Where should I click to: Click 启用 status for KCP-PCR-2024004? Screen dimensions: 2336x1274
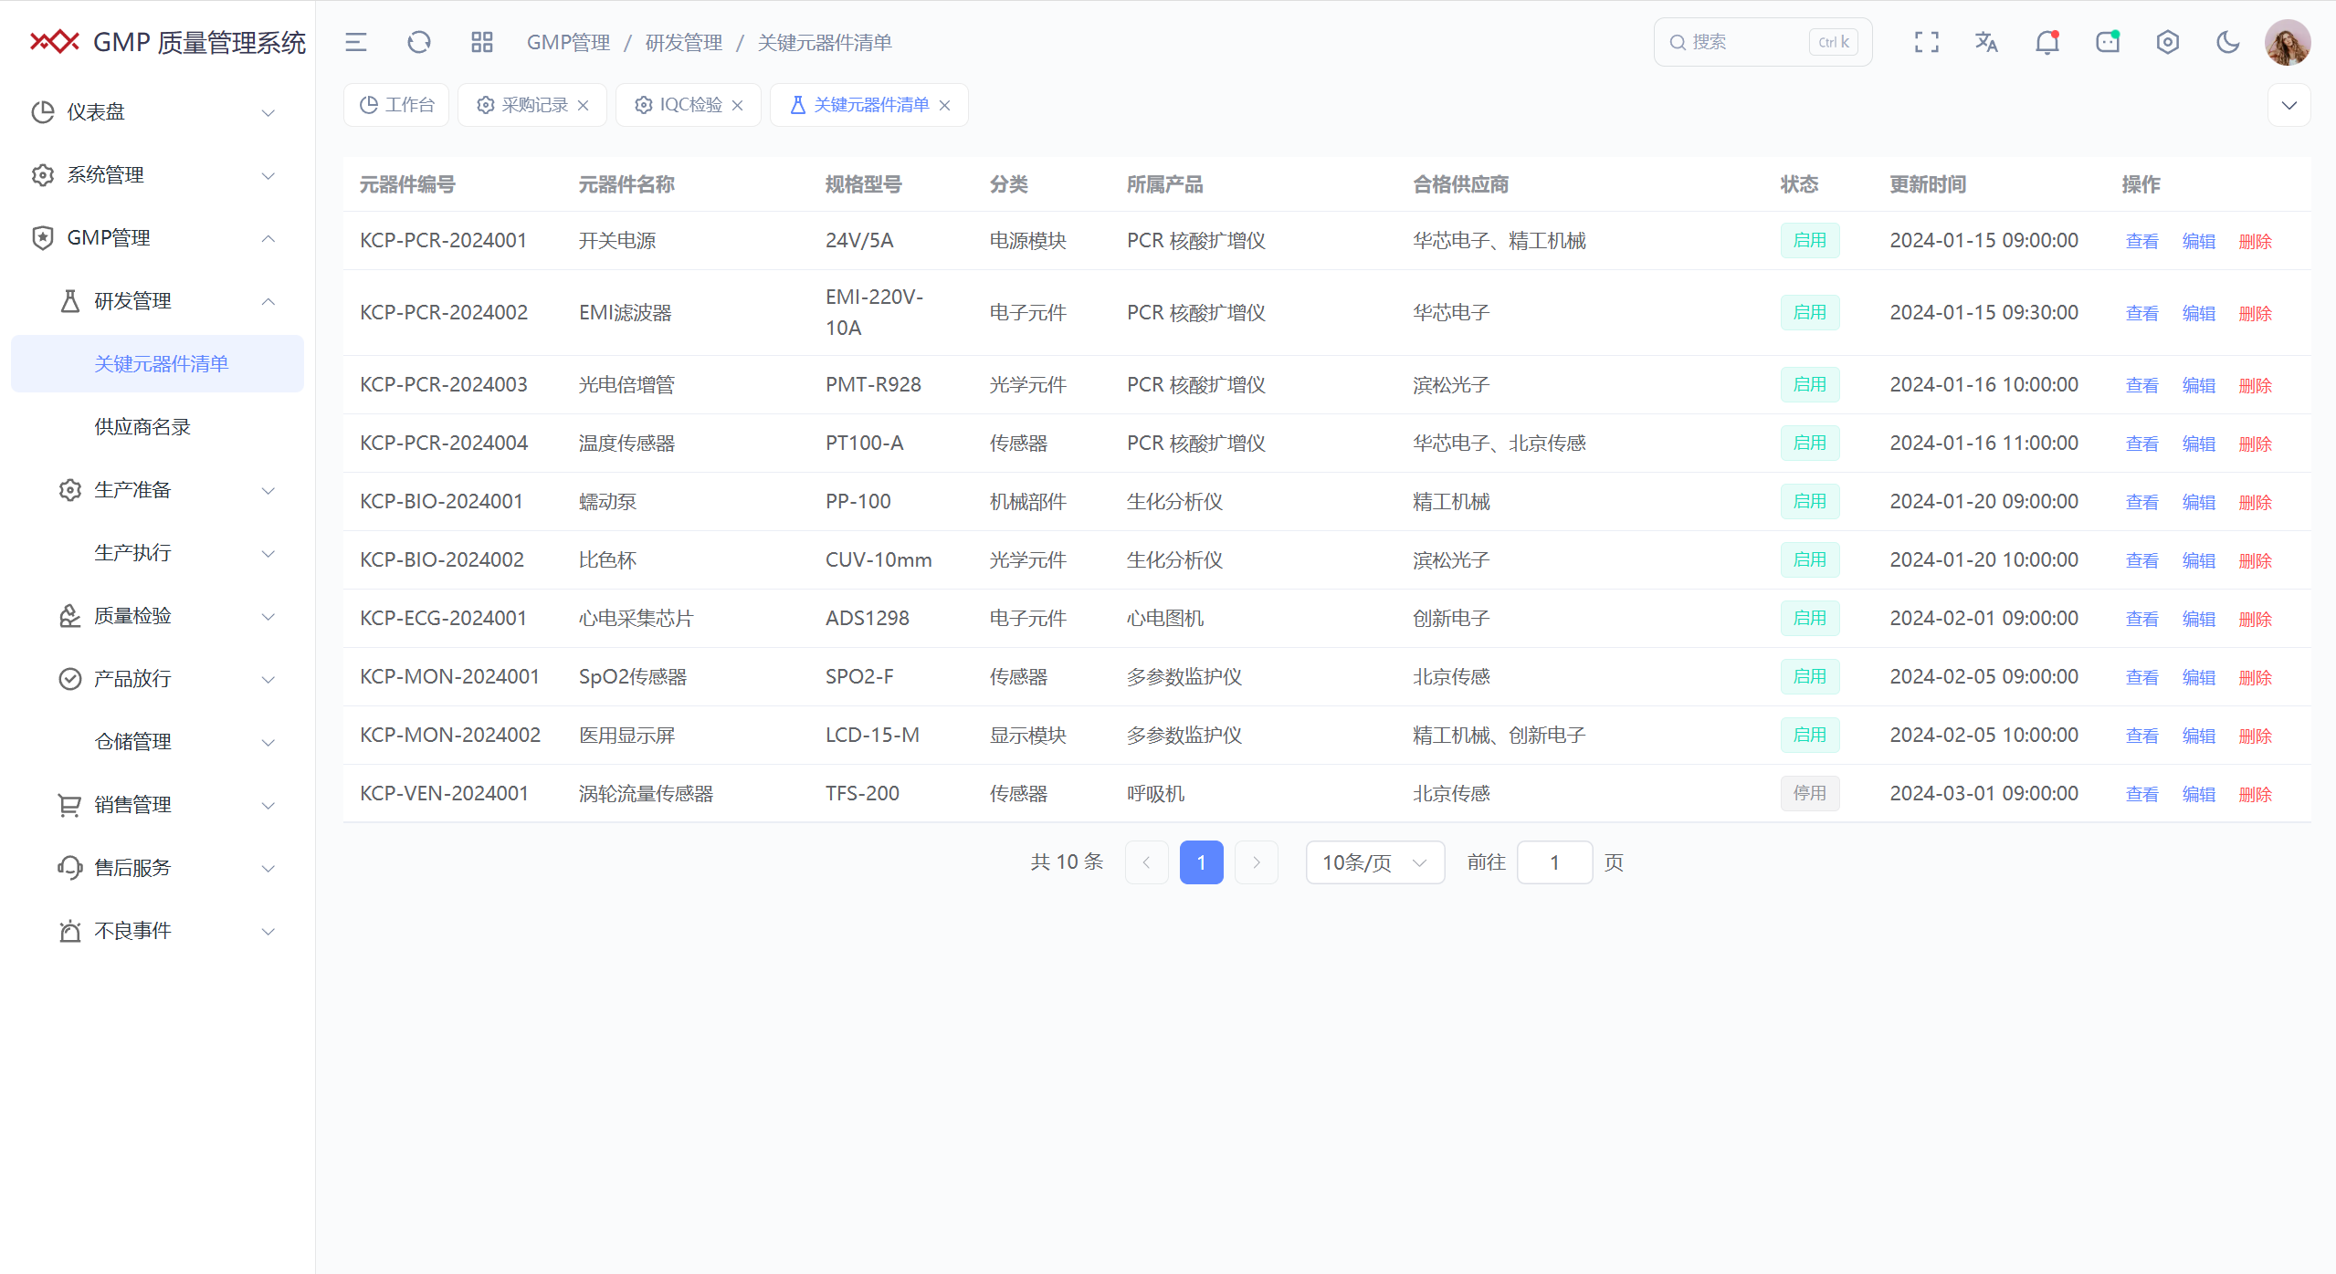pos(1810,443)
